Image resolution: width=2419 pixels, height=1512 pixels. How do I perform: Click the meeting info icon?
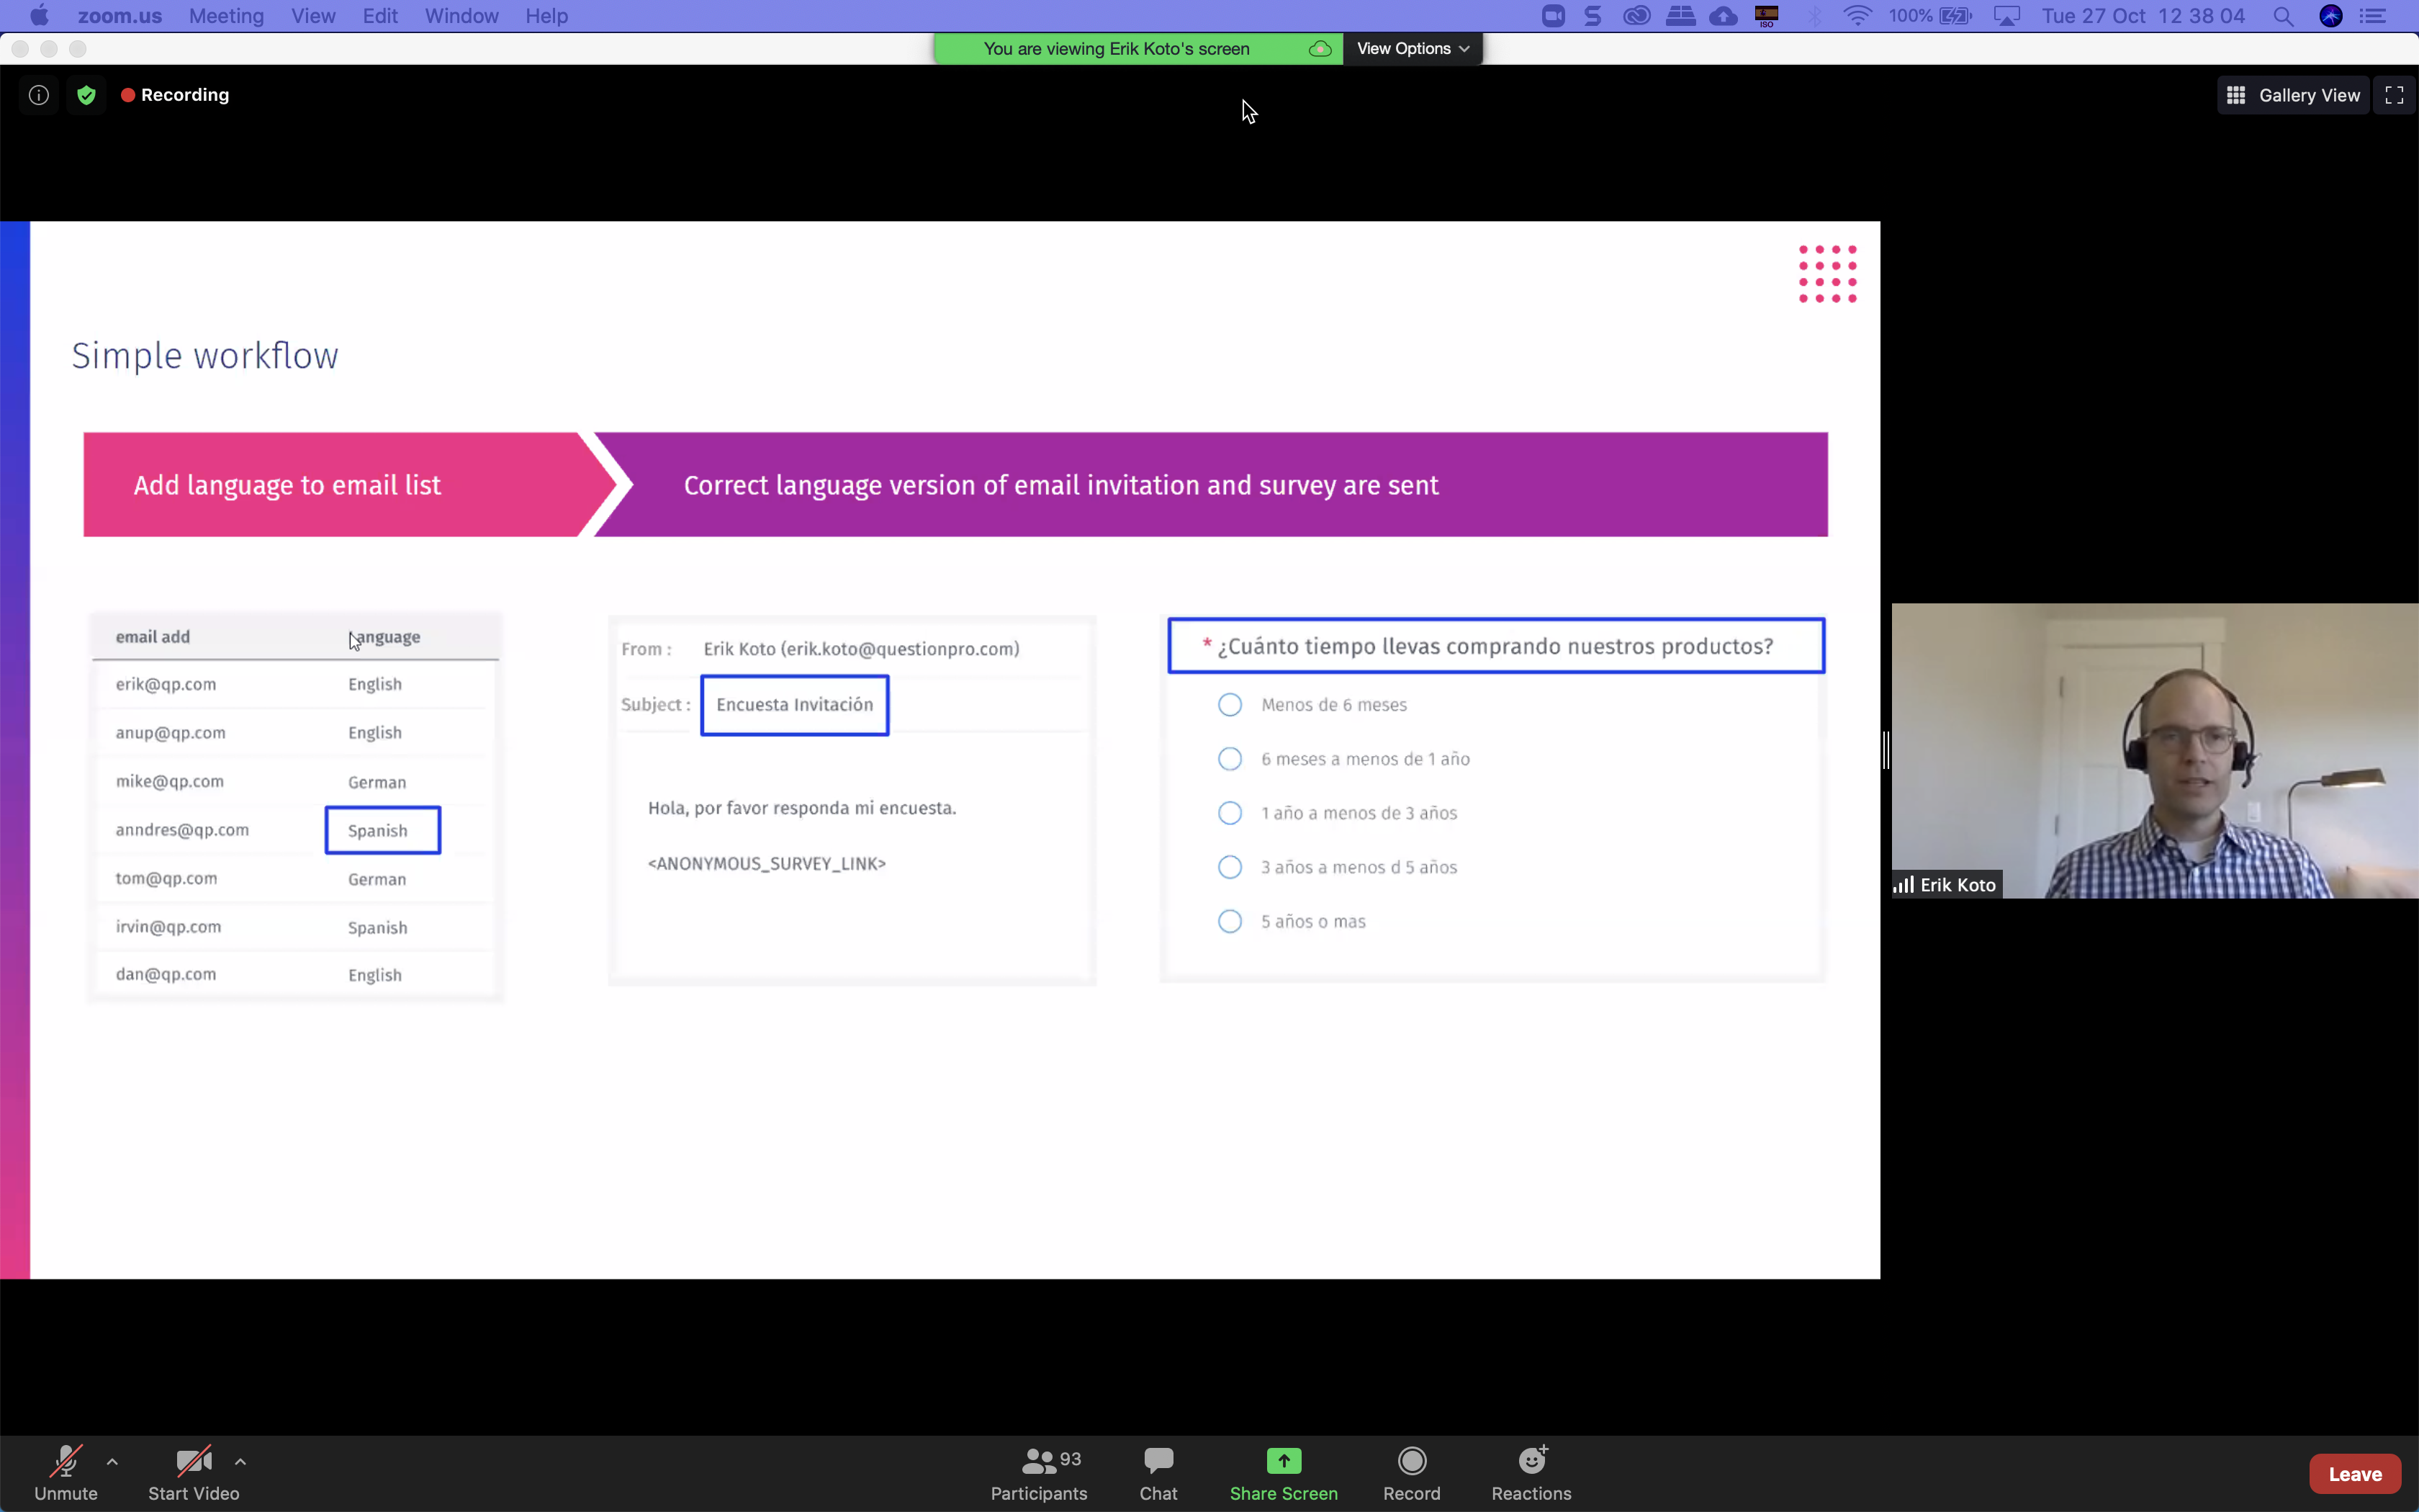click(39, 95)
